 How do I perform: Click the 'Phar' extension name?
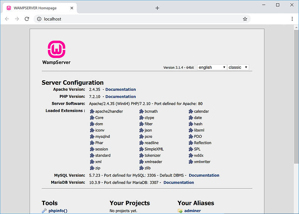99,143
